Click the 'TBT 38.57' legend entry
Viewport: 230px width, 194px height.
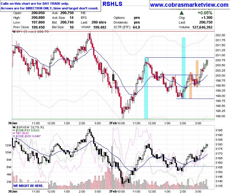tap(22, 133)
